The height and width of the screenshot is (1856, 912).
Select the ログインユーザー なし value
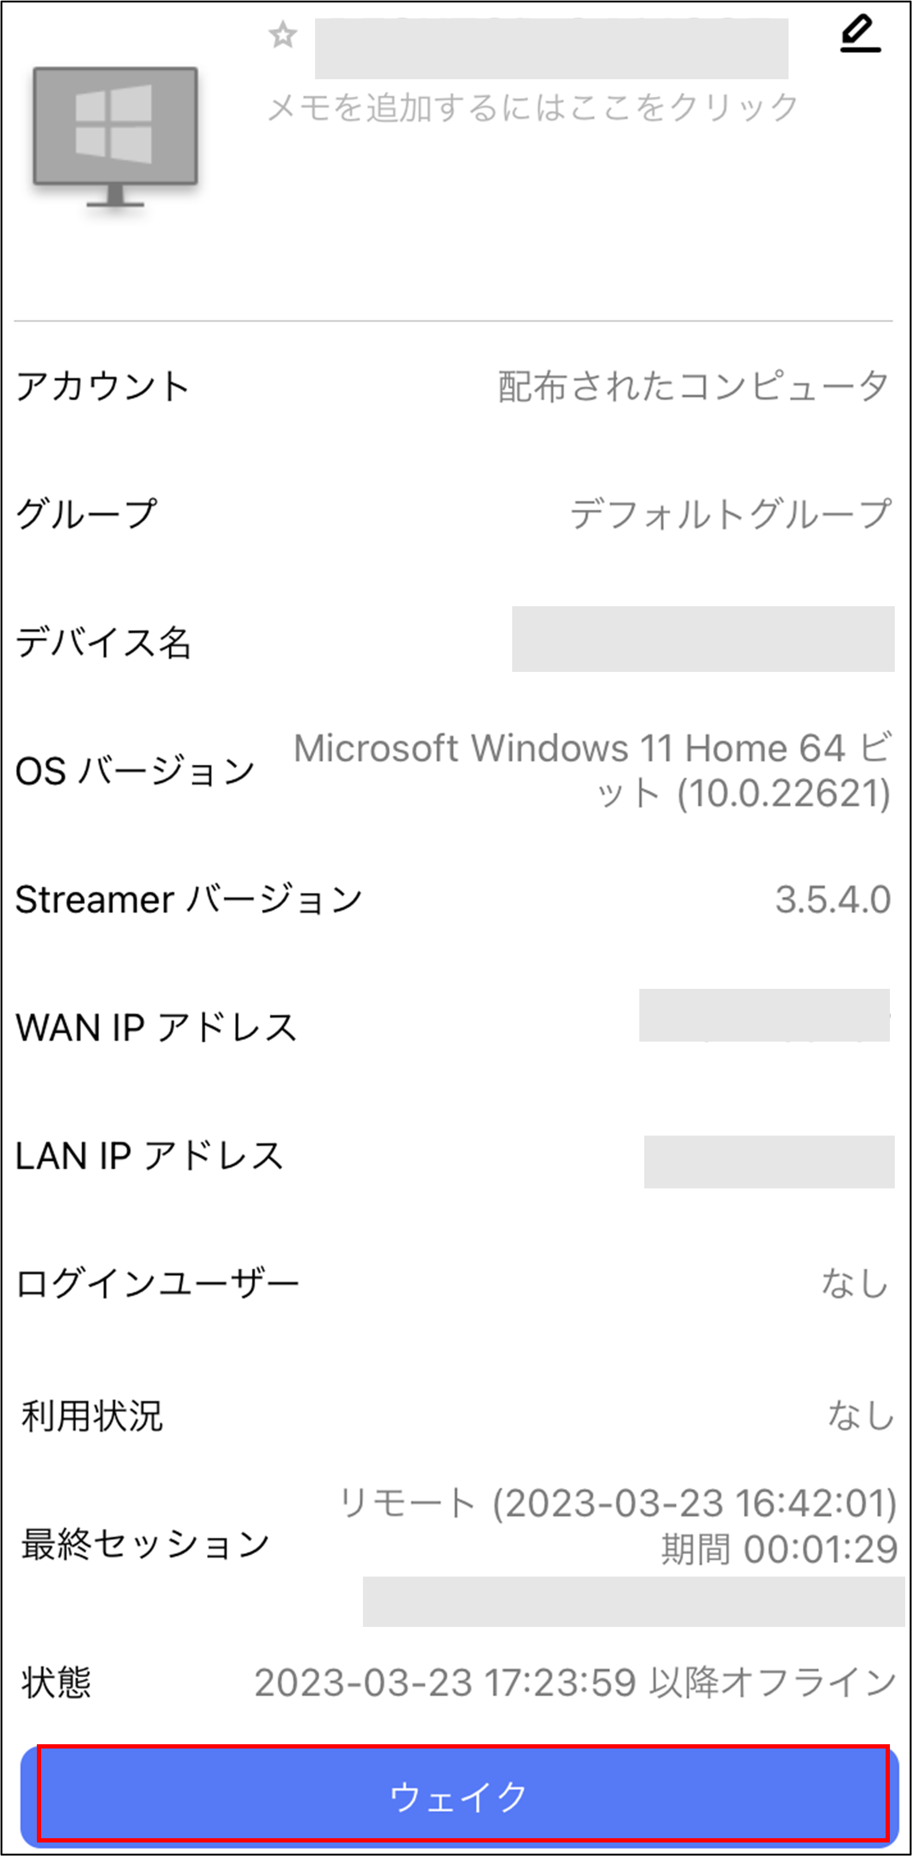pyautogui.click(x=855, y=1283)
